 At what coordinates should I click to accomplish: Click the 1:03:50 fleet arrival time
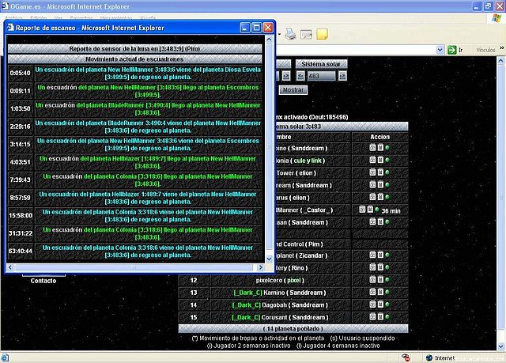(20, 108)
